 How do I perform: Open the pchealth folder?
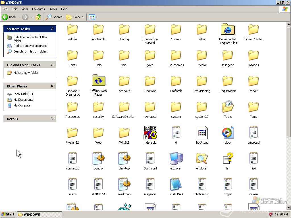[124, 81]
